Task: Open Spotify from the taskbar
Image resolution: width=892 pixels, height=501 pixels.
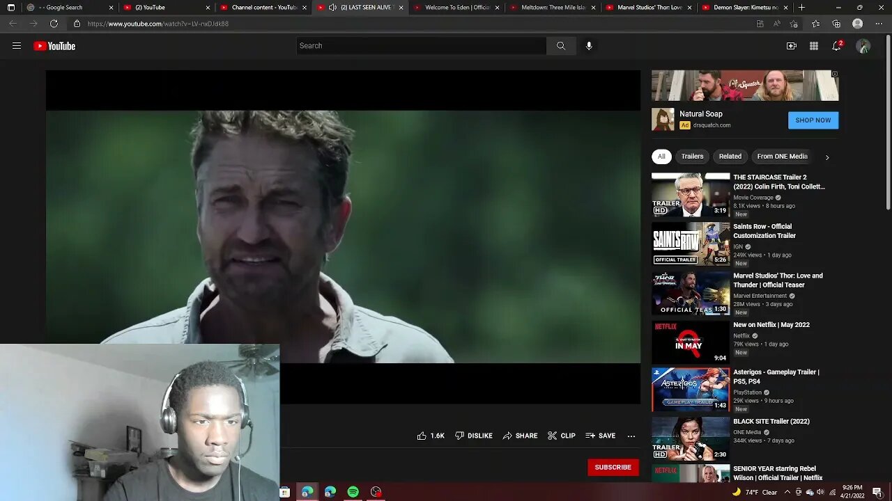Action: tap(353, 492)
